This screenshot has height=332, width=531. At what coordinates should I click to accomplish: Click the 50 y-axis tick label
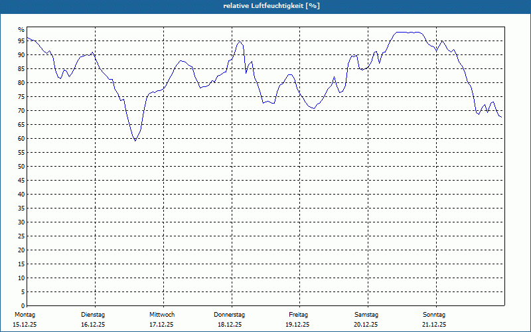[x=21, y=167]
